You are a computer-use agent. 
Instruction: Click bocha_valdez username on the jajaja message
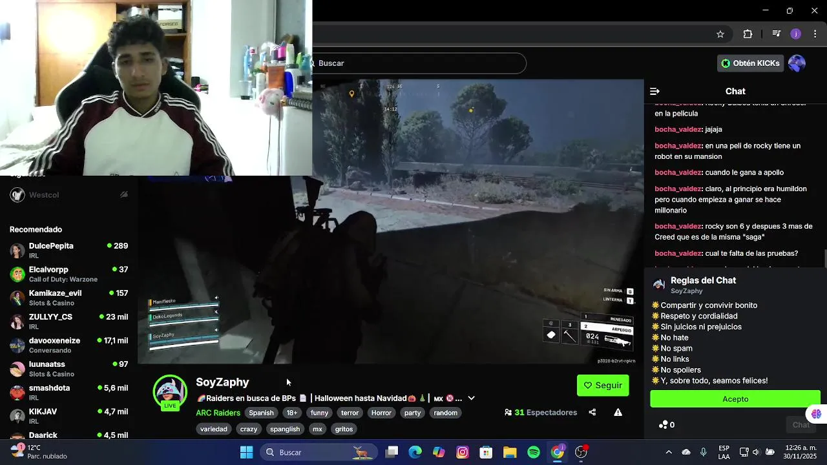(x=678, y=129)
